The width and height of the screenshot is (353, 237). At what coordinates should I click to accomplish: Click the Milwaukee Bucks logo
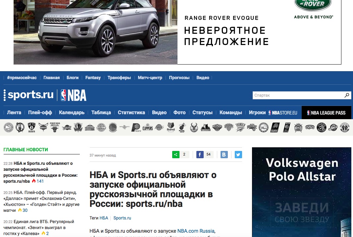(194, 127)
